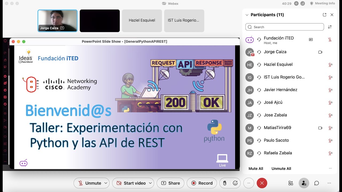Screen dimensions: 342x192
Task: Open the reactions emoji menu
Action: (x=235, y=183)
